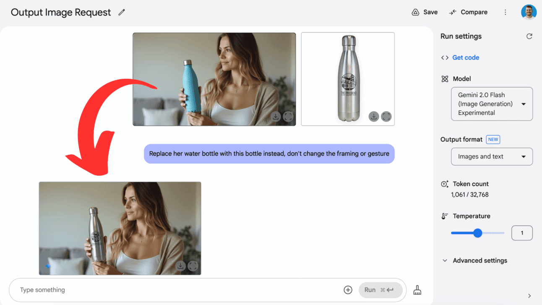The width and height of the screenshot is (542, 305).
Task: Click the Save to Drive icon
Action: tap(415, 12)
